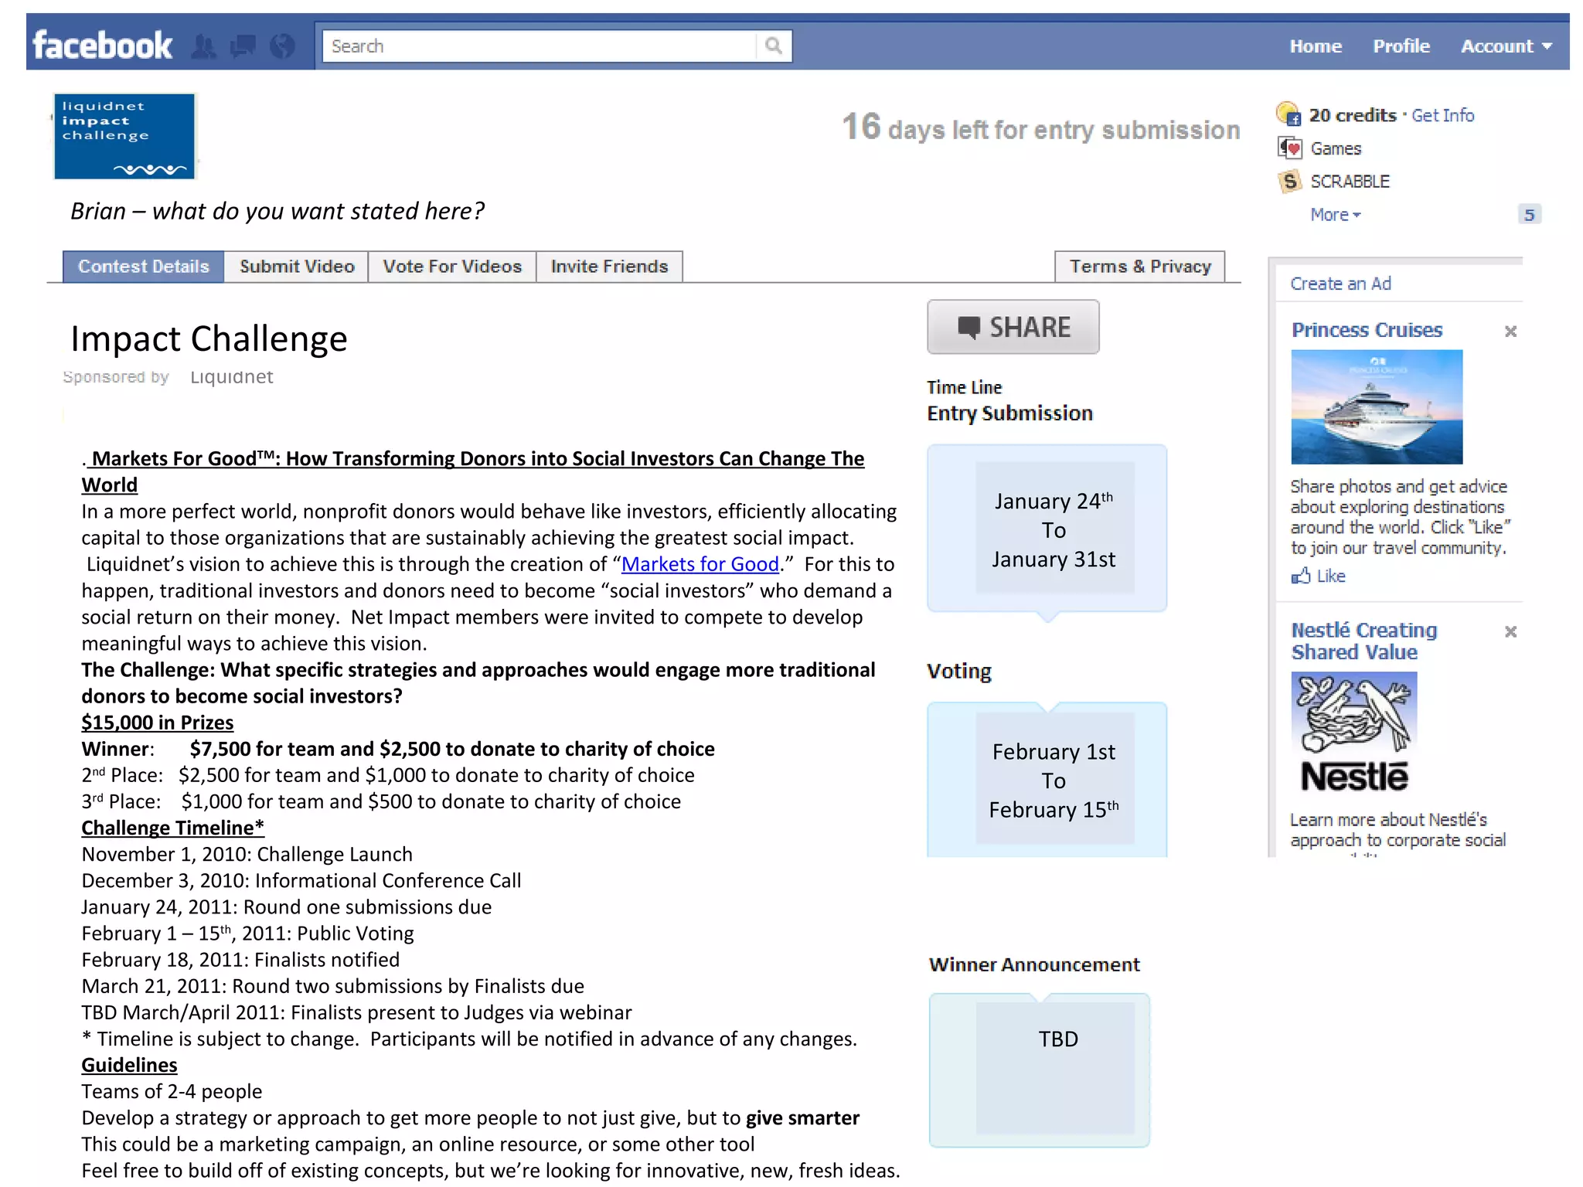Click the search magnifier button
The height and width of the screenshot is (1187, 1583).
774,46
